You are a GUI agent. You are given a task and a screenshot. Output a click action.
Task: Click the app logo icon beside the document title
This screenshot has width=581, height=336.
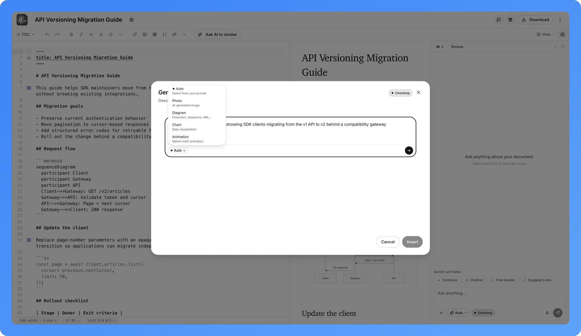(x=22, y=20)
